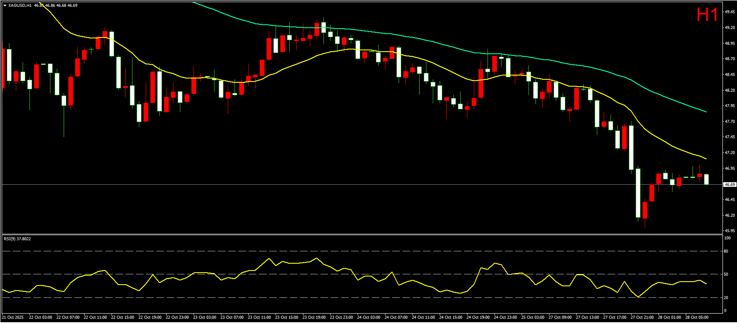This screenshot has height=323, width=737.
Task: Click the 21 Oct 2025 date label
Action: pos(13,317)
